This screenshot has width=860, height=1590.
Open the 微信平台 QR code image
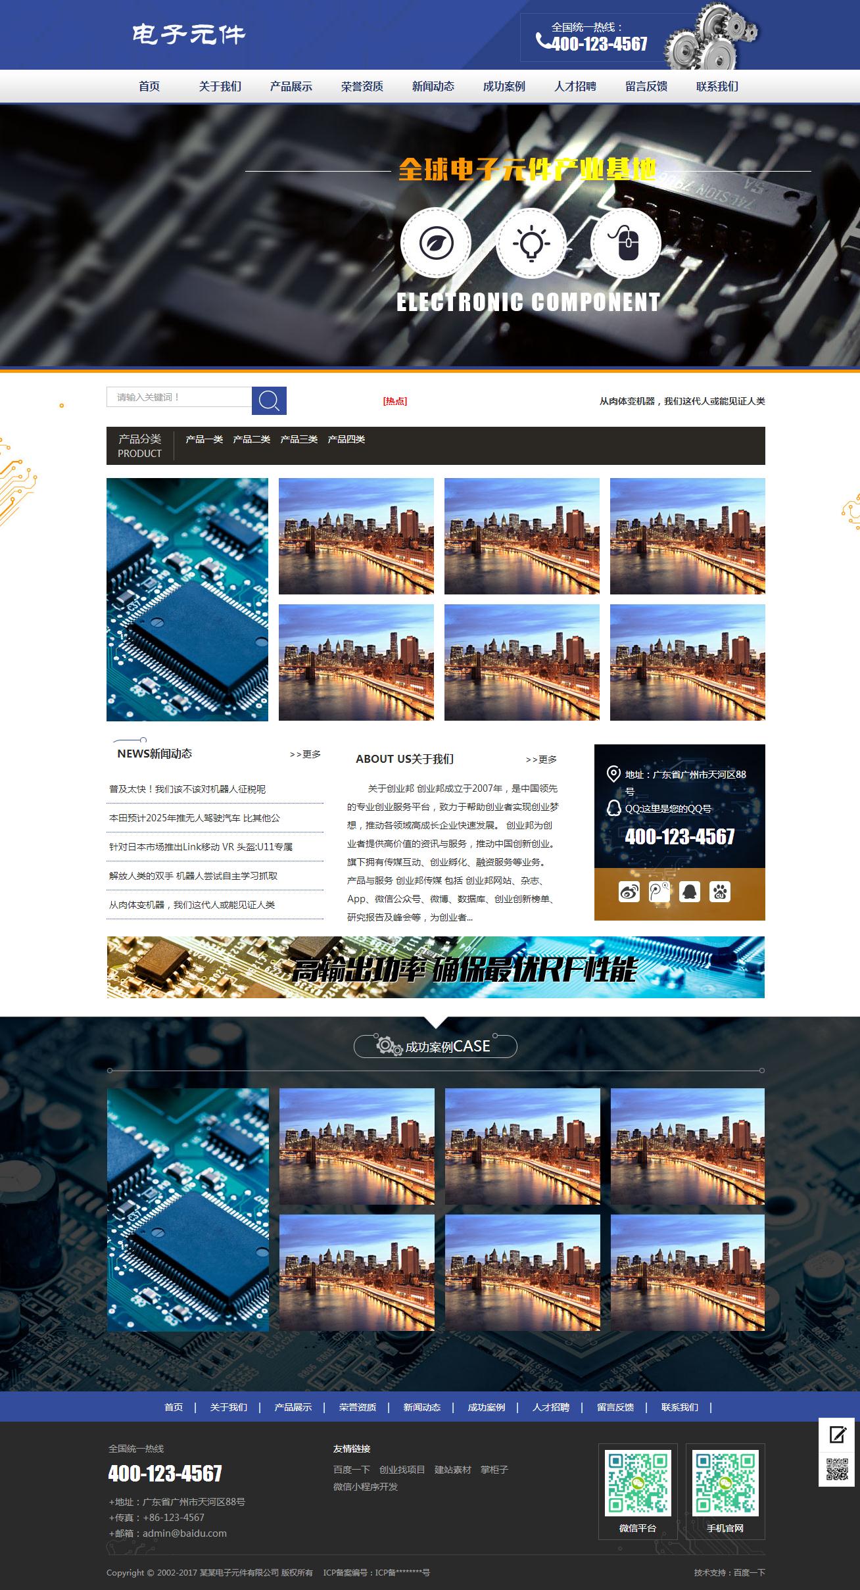coord(638,1482)
